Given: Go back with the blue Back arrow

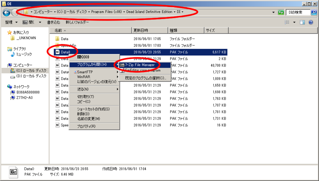Looking at the screenshot, I should (7, 12).
